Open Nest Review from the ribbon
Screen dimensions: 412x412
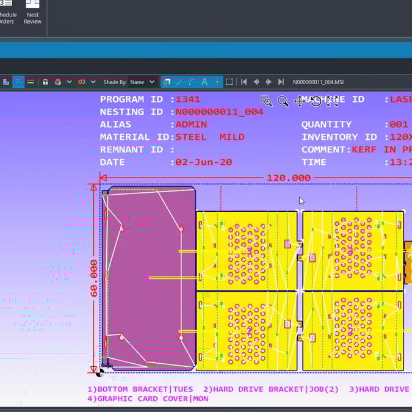pyautogui.click(x=32, y=12)
